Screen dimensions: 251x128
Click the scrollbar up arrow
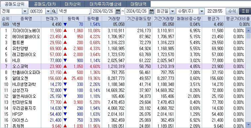248,31
